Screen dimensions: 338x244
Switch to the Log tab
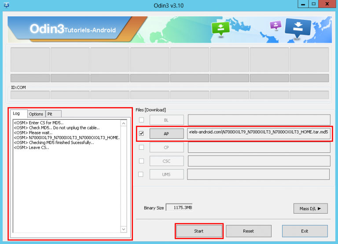click(x=19, y=114)
